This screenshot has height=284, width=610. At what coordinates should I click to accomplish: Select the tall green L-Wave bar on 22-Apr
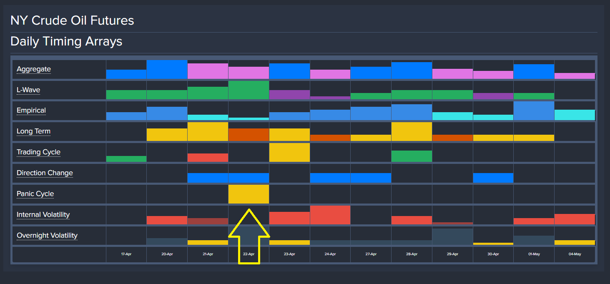click(249, 90)
